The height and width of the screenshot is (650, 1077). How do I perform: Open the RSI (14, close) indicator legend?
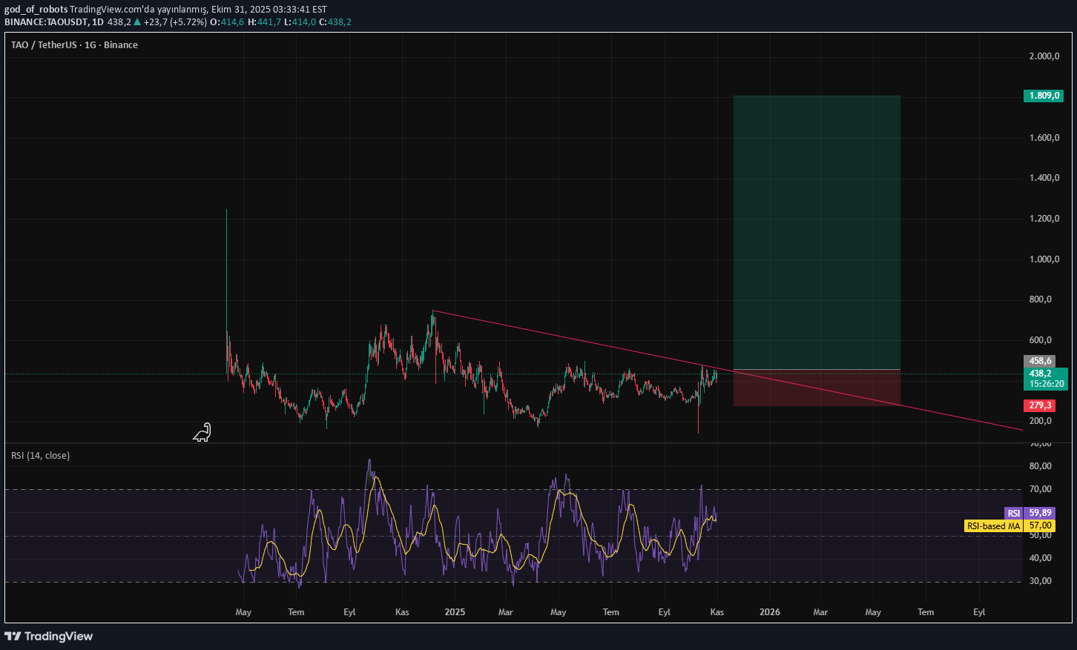(41, 456)
